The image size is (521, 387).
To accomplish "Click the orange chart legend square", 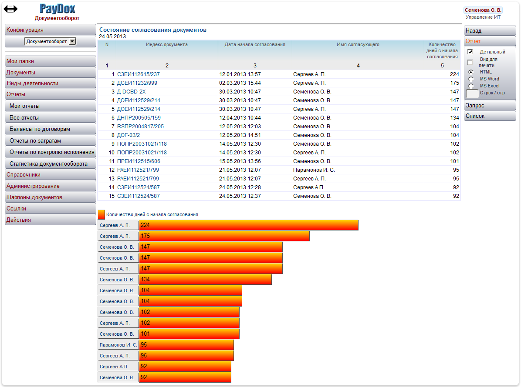I will [x=101, y=214].
